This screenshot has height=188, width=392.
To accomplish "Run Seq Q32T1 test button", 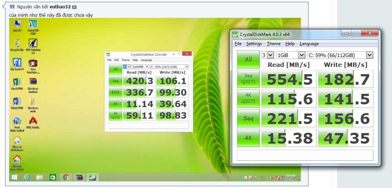I will point(248,79).
